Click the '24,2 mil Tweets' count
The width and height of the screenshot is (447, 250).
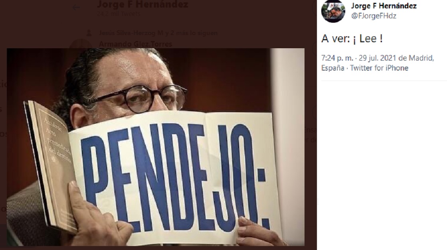[118, 14]
